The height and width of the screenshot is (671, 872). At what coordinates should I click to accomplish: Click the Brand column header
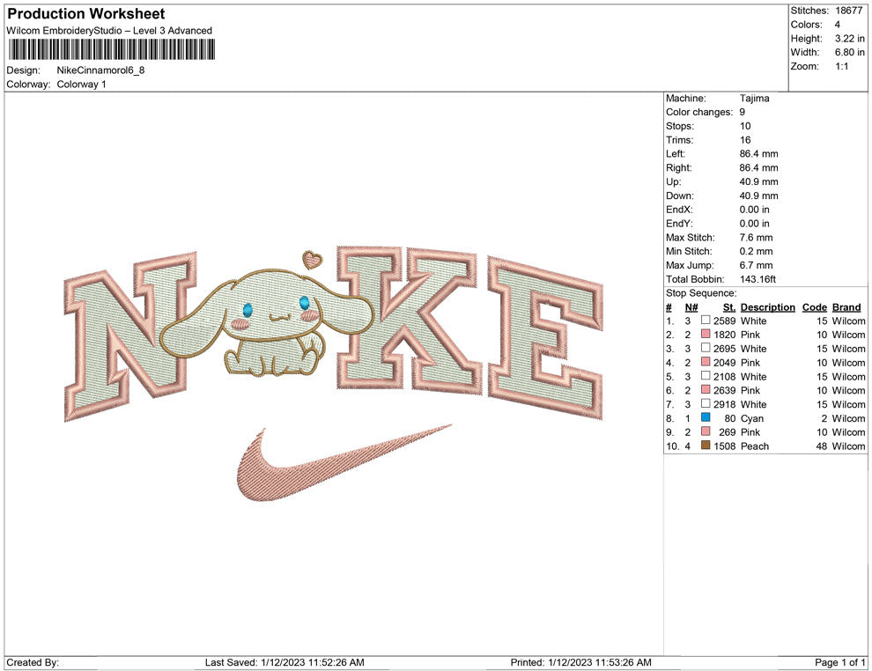tap(846, 307)
